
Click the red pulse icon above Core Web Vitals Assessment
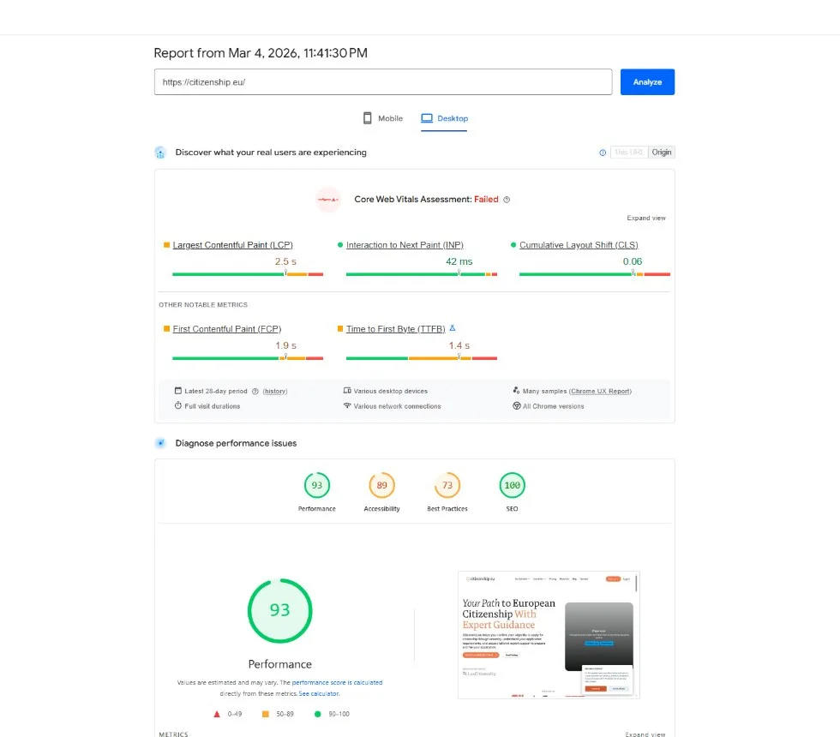[328, 199]
